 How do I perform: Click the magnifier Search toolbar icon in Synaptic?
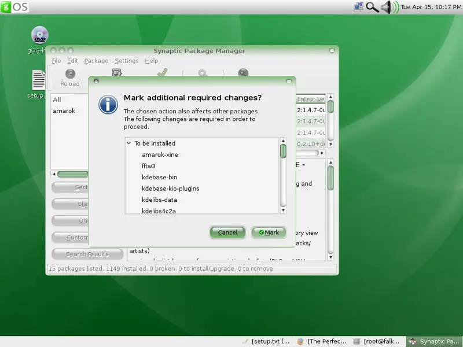pos(243,73)
